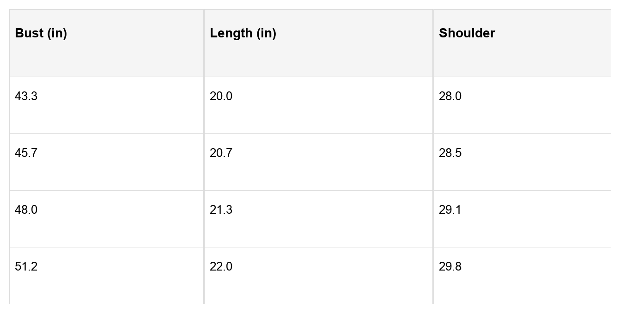Select the 29.1 shoulder value cell
Image resolution: width=620 pixels, height=313 pixels.
(x=450, y=210)
